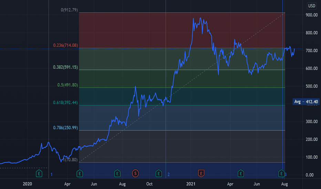321x189 pixels.
Task: Click the red split S marker
Action: click(x=135, y=174)
